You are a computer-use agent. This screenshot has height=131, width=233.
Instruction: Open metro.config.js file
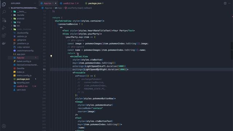[24, 75]
